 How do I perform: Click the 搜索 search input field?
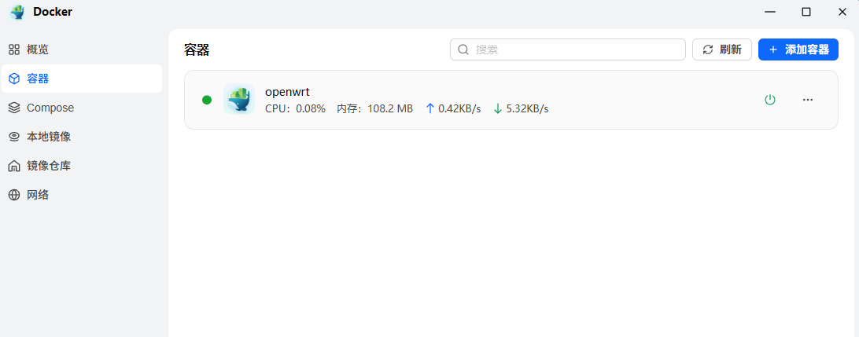point(574,49)
